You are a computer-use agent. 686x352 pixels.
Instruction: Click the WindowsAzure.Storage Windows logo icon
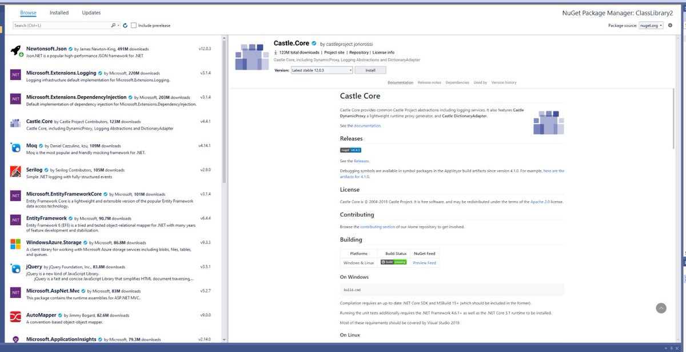(16, 245)
